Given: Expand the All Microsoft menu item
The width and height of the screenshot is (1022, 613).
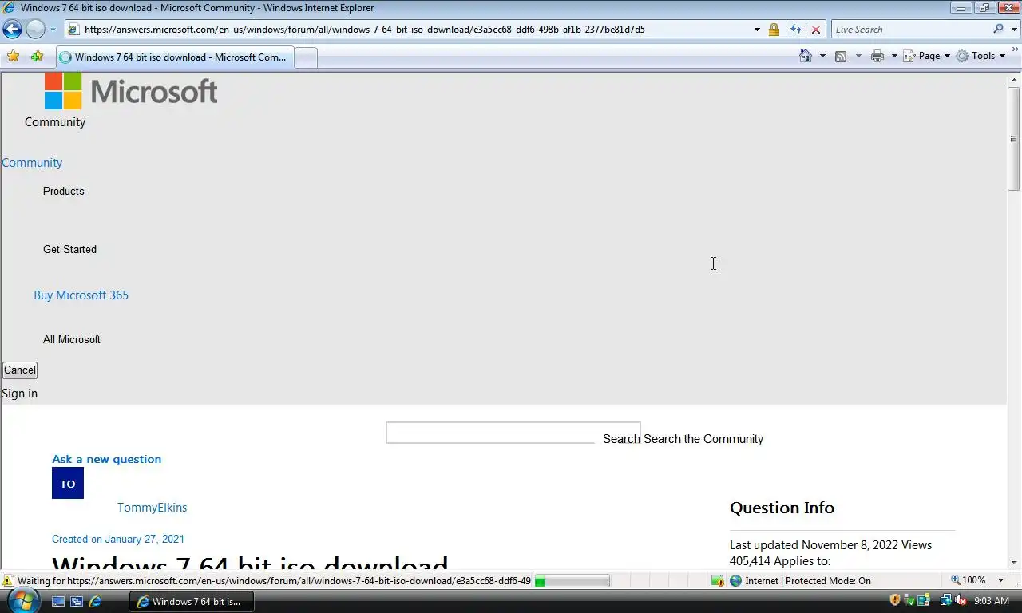Looking at the screenshot, I should (72, 339).
